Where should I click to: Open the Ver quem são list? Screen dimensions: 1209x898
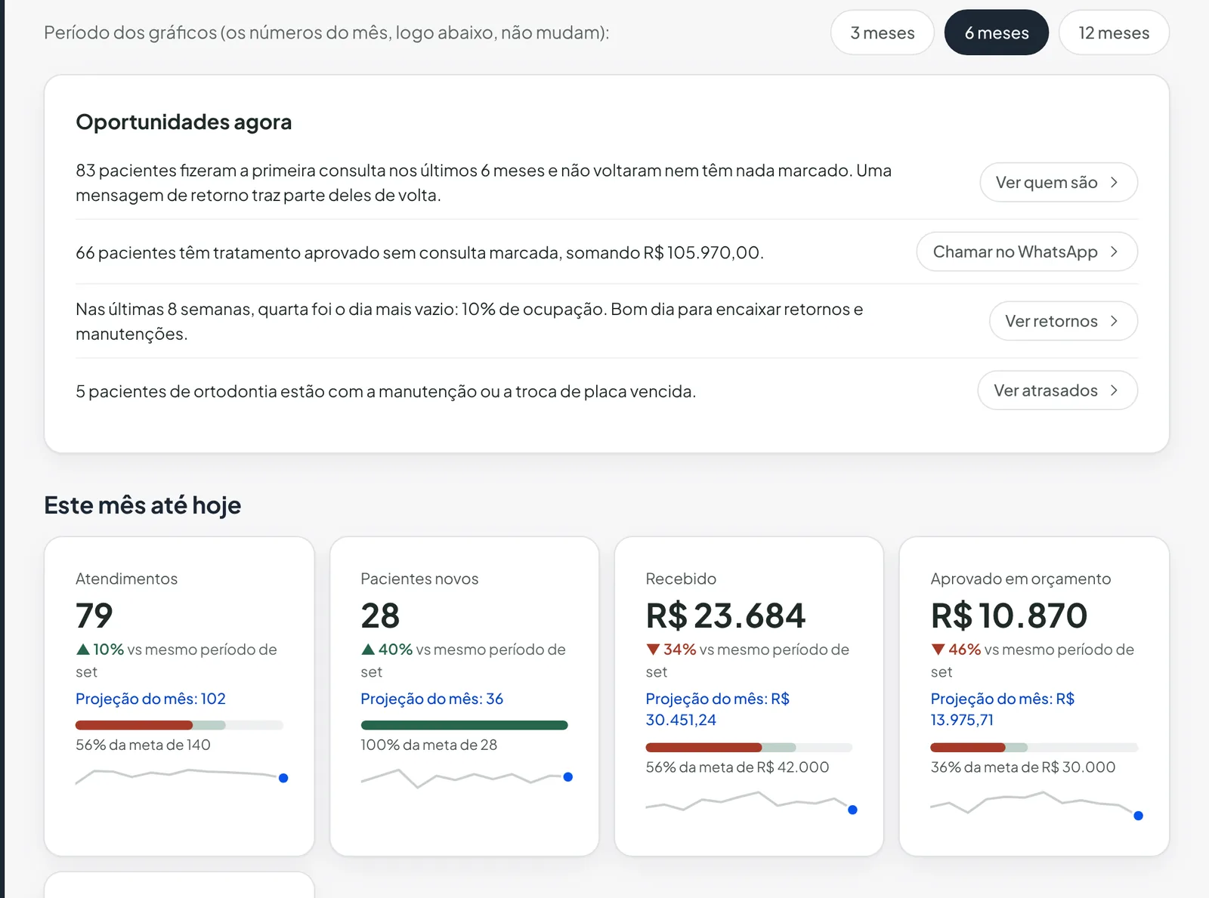[x=1058, y=182]
